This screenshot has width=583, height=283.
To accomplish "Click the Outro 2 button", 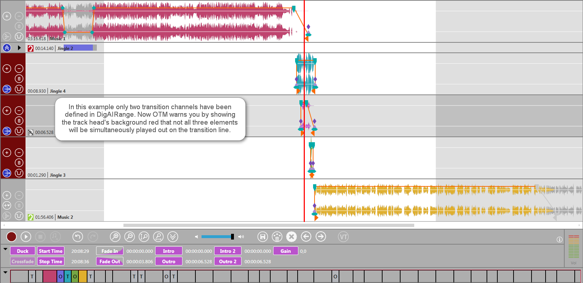I will click(x=228, y=261).
